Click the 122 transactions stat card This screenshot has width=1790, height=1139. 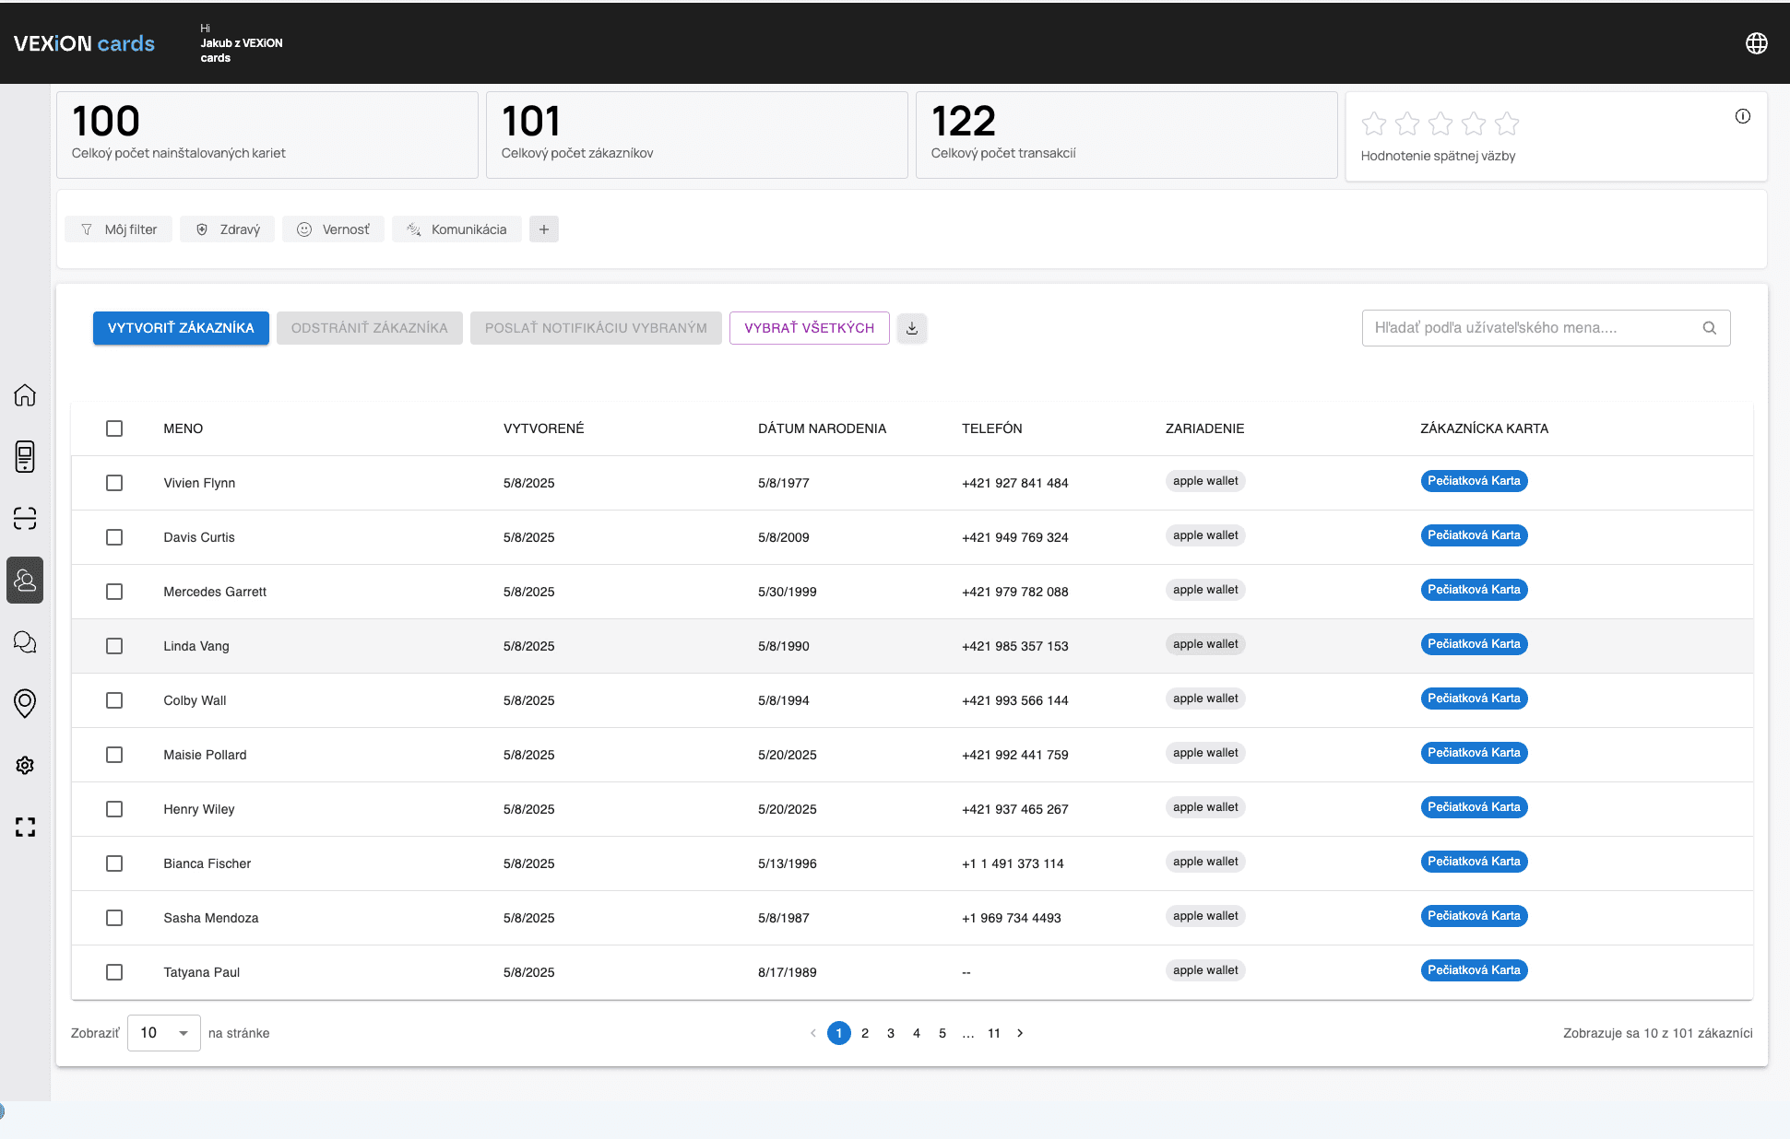point(1126,135)
